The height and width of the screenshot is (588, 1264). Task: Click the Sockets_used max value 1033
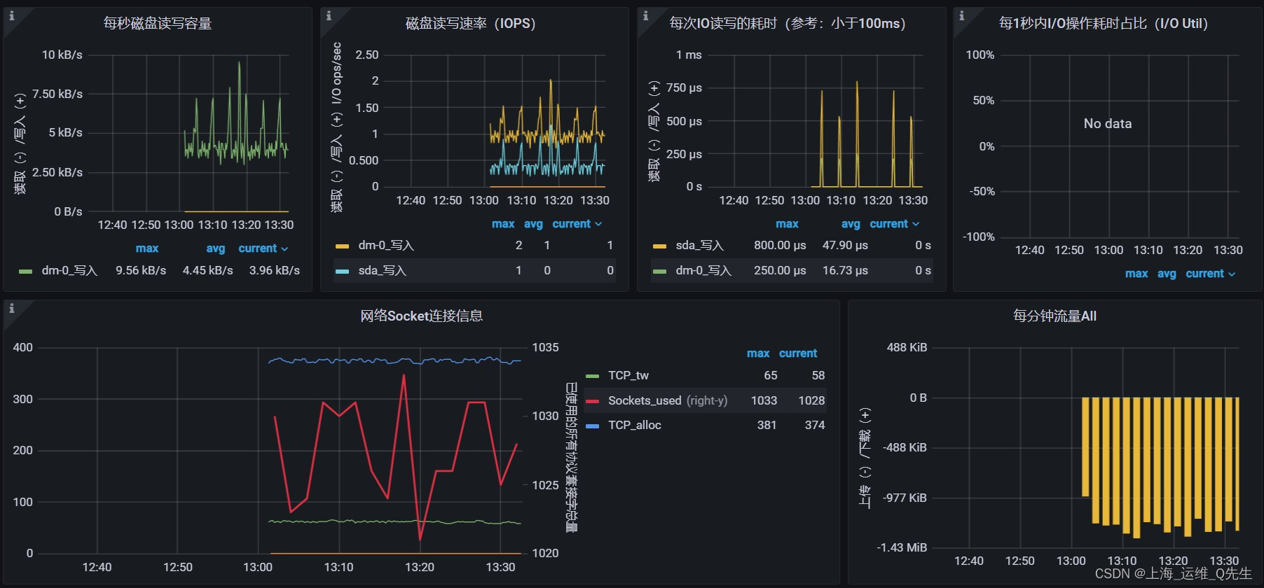[764, 400]
